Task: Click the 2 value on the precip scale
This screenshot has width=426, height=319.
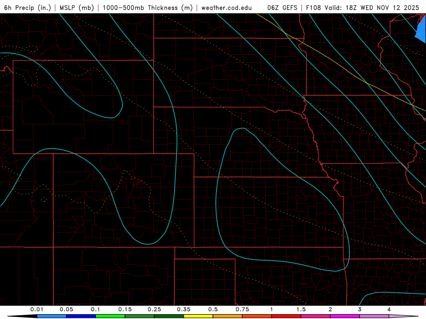Action: click(x=330, y=309)
